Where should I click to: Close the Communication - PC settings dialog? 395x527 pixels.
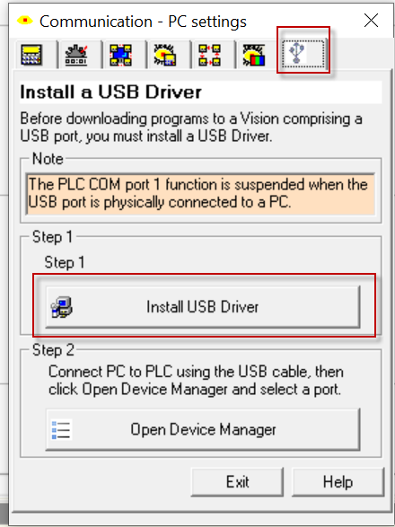click(371, 21)
